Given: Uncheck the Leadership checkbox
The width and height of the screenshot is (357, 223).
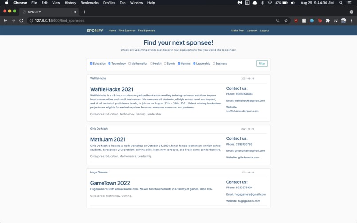Looking at the screenshot, I should (194, 63).
